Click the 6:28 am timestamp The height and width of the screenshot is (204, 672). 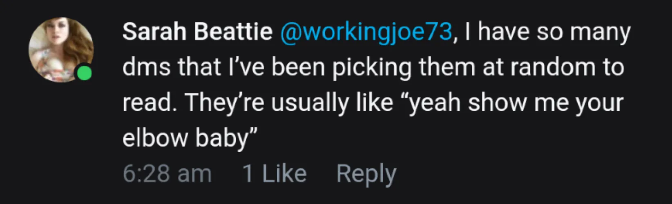pyautogui.click(x=167, y=174)
